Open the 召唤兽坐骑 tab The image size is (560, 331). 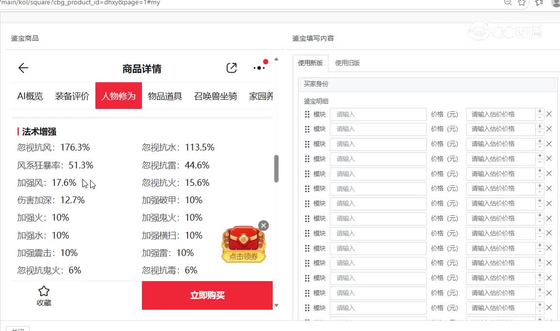click(x=216, y=96)
